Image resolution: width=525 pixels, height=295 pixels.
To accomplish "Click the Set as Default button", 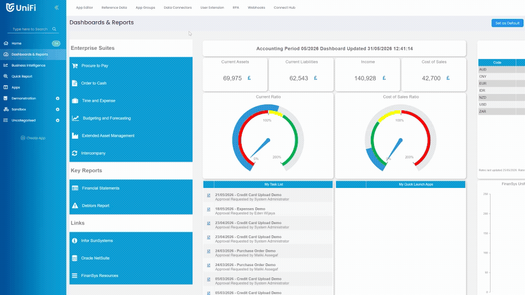I will click(x=507, y=23).
